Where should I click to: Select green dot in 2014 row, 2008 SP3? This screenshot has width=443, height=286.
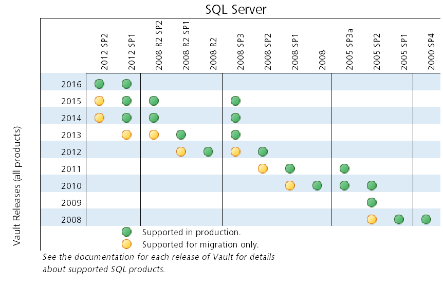click(235, 118)
